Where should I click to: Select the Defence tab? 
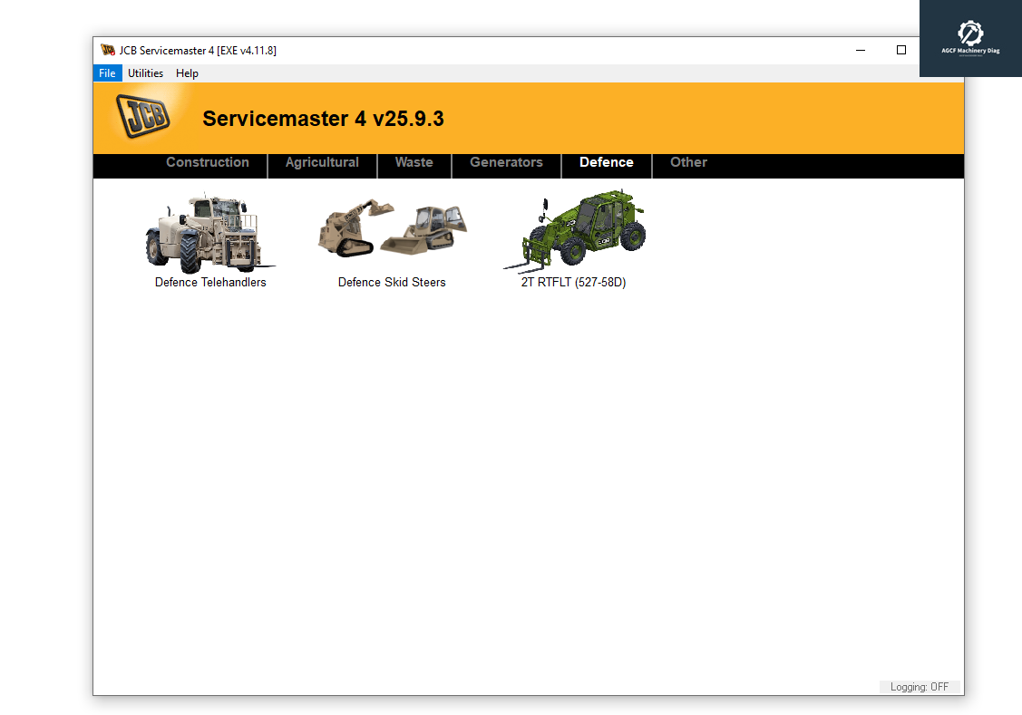click(606, 163)
